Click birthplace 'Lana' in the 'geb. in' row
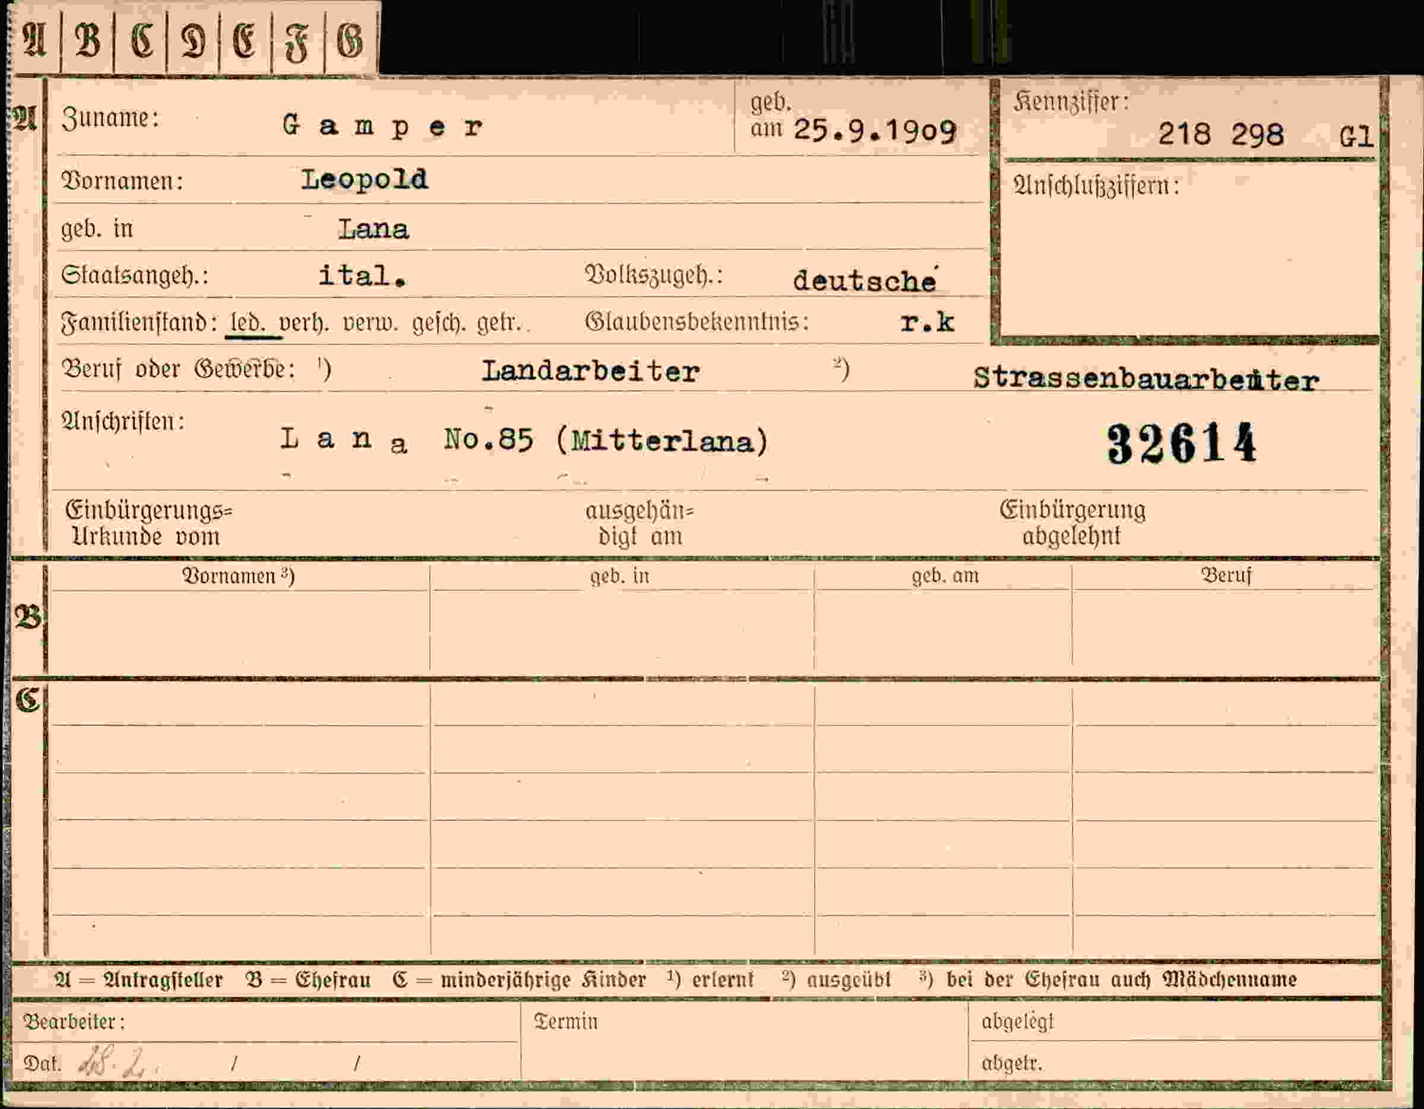This screenshot has width=1424, height=1109. tap(373, 229)
